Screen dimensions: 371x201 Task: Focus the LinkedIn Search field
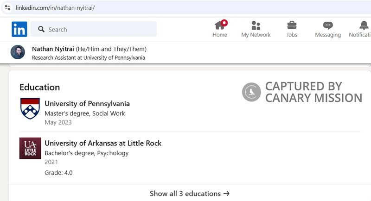coord(94,29)
